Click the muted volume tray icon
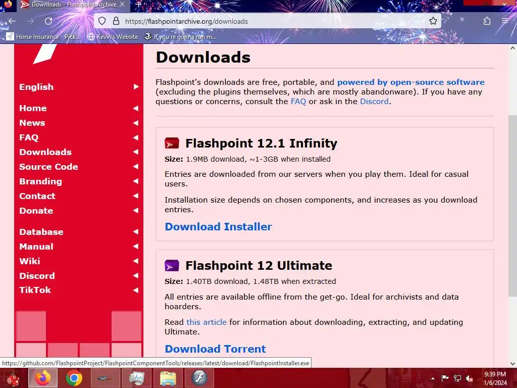The image size is (517, 388). coord(470,378)
